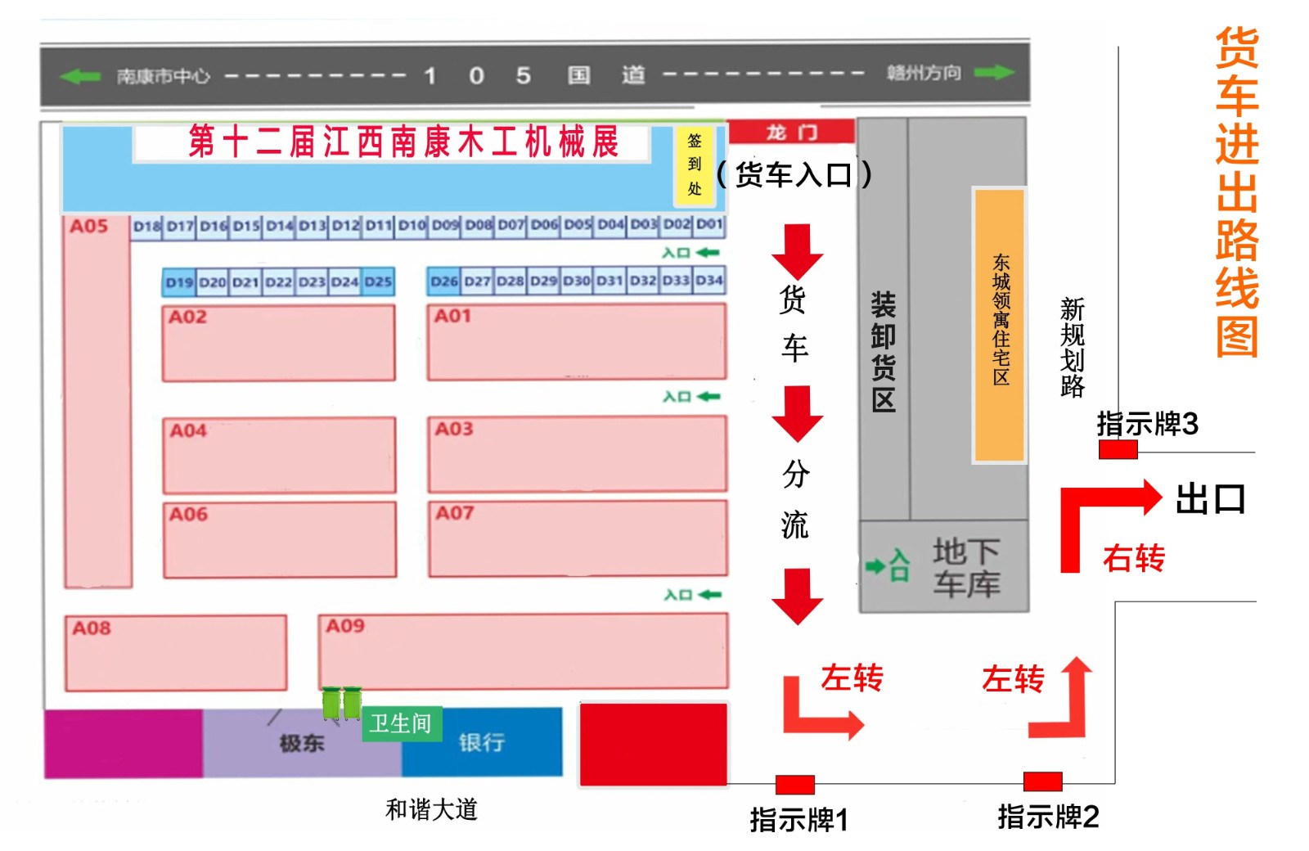
Task: Select the tall A05 hall
Action: (98, 402)
